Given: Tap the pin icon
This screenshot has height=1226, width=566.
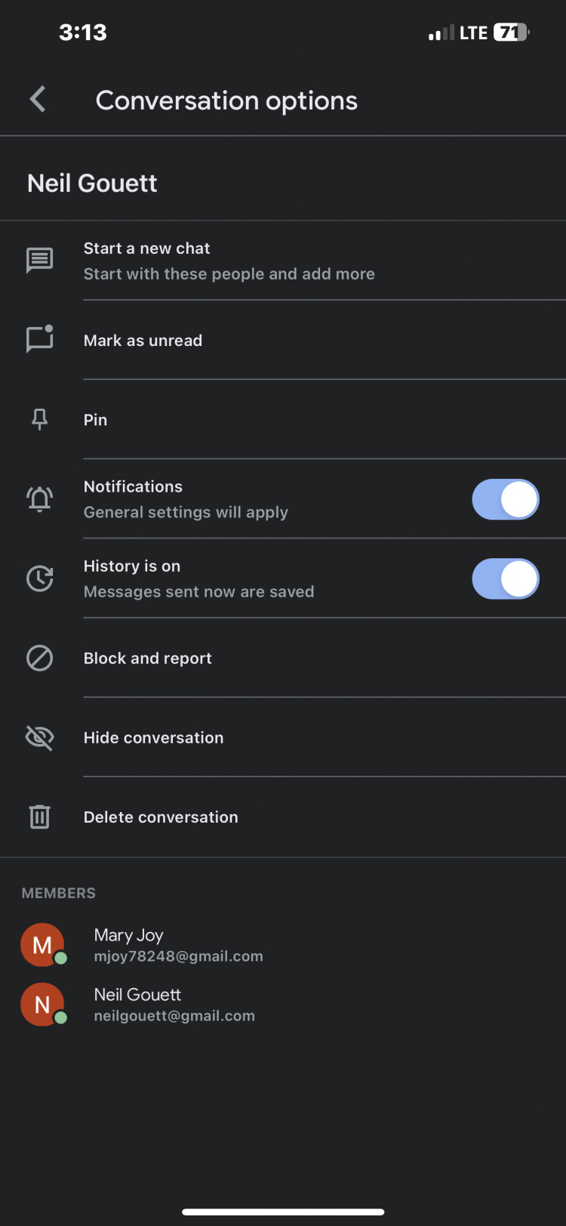Looking at the screenshot, I should click(40, 419).
